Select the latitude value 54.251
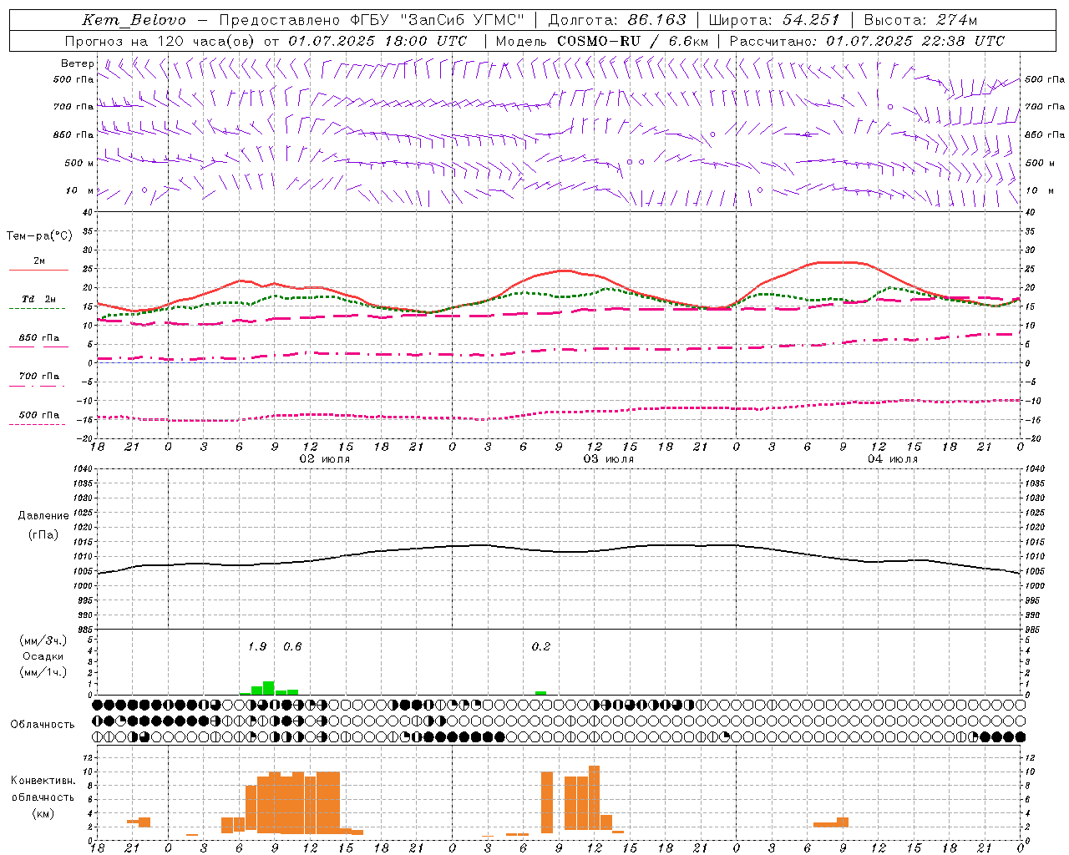Viewport: 1069px width, 855px height. (810, 20)
